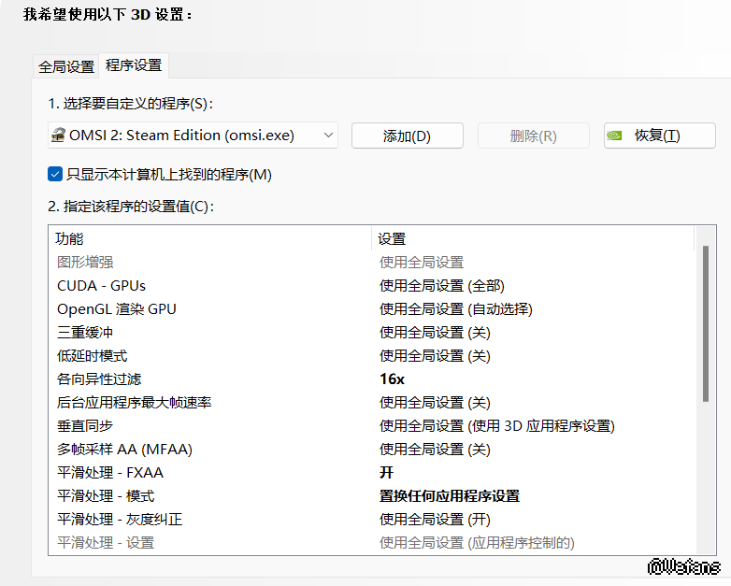The height and width of the screenshot is (586, 731).
Task: Select the 低延时模式 setting row
Action: pos(92,356)
